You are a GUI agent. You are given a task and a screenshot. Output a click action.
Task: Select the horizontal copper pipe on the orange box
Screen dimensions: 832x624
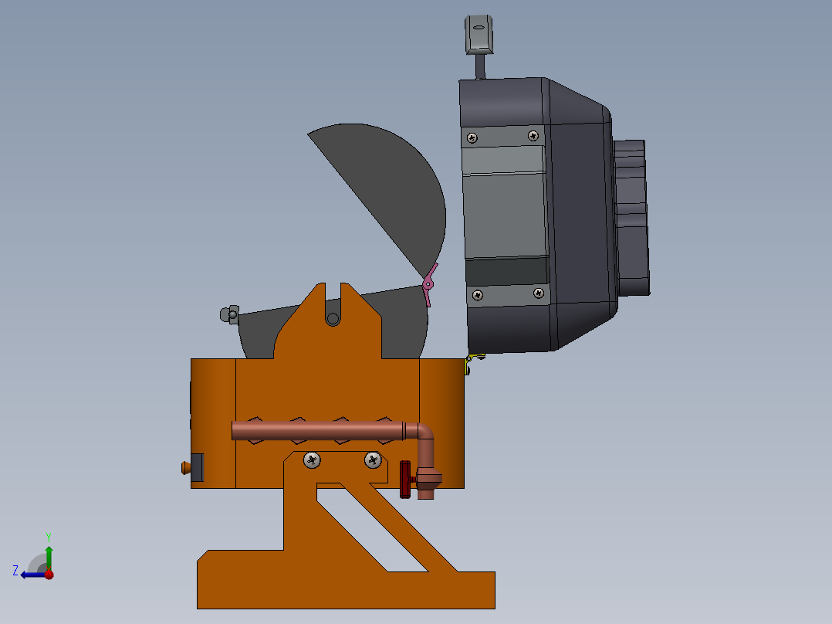(x=317, y=431)
